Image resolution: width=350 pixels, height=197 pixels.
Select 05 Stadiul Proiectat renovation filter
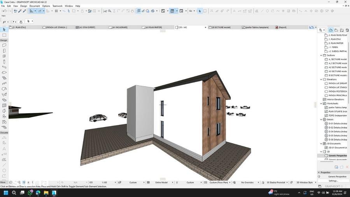pos(276,183)
